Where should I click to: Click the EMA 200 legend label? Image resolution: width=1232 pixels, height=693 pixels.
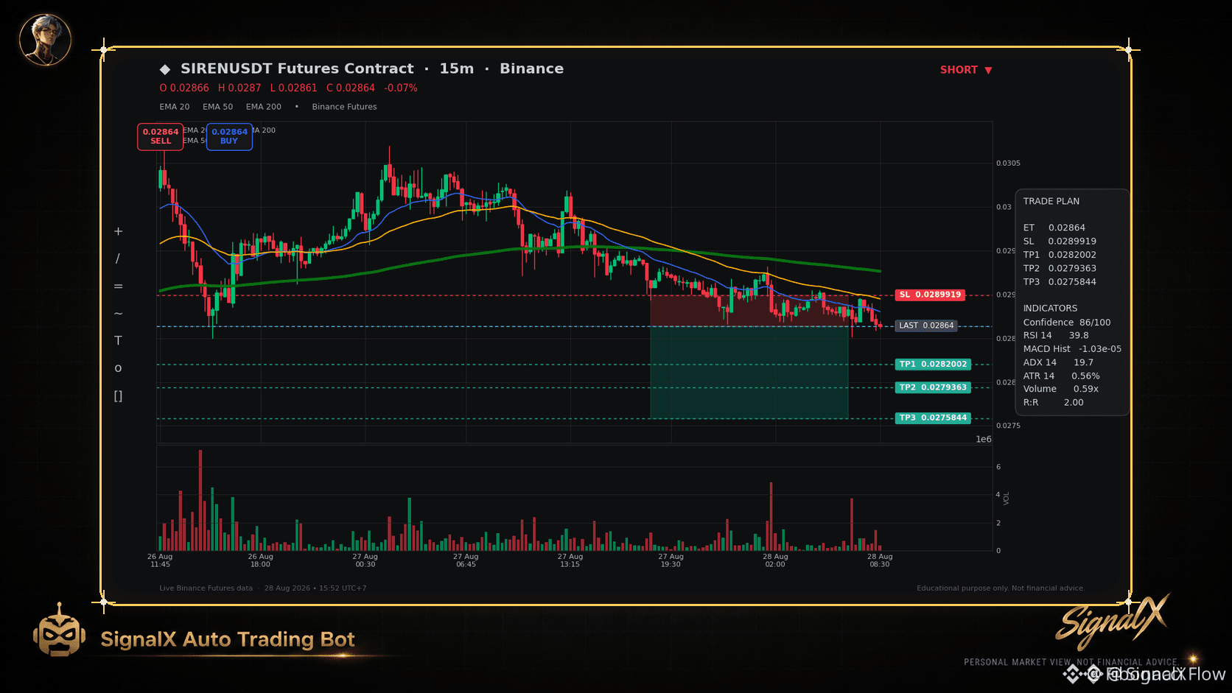tap(264, 107)
